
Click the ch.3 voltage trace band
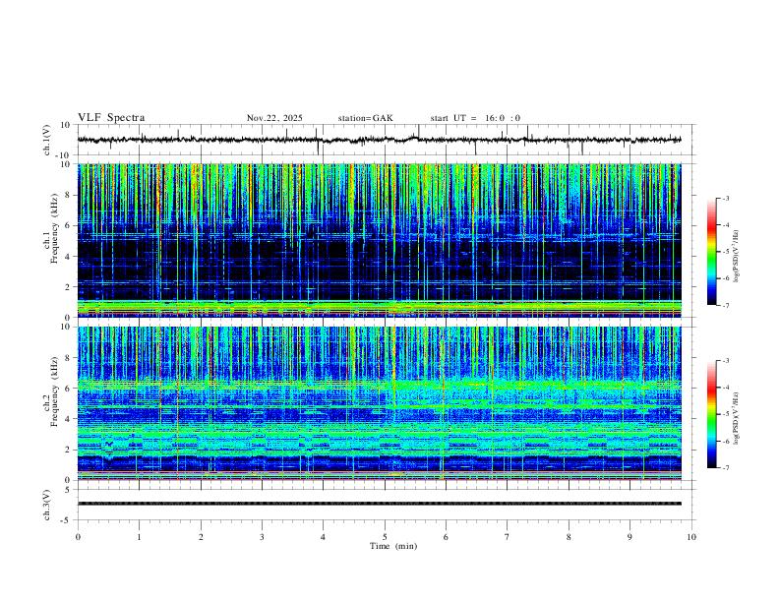coord(379,504)
